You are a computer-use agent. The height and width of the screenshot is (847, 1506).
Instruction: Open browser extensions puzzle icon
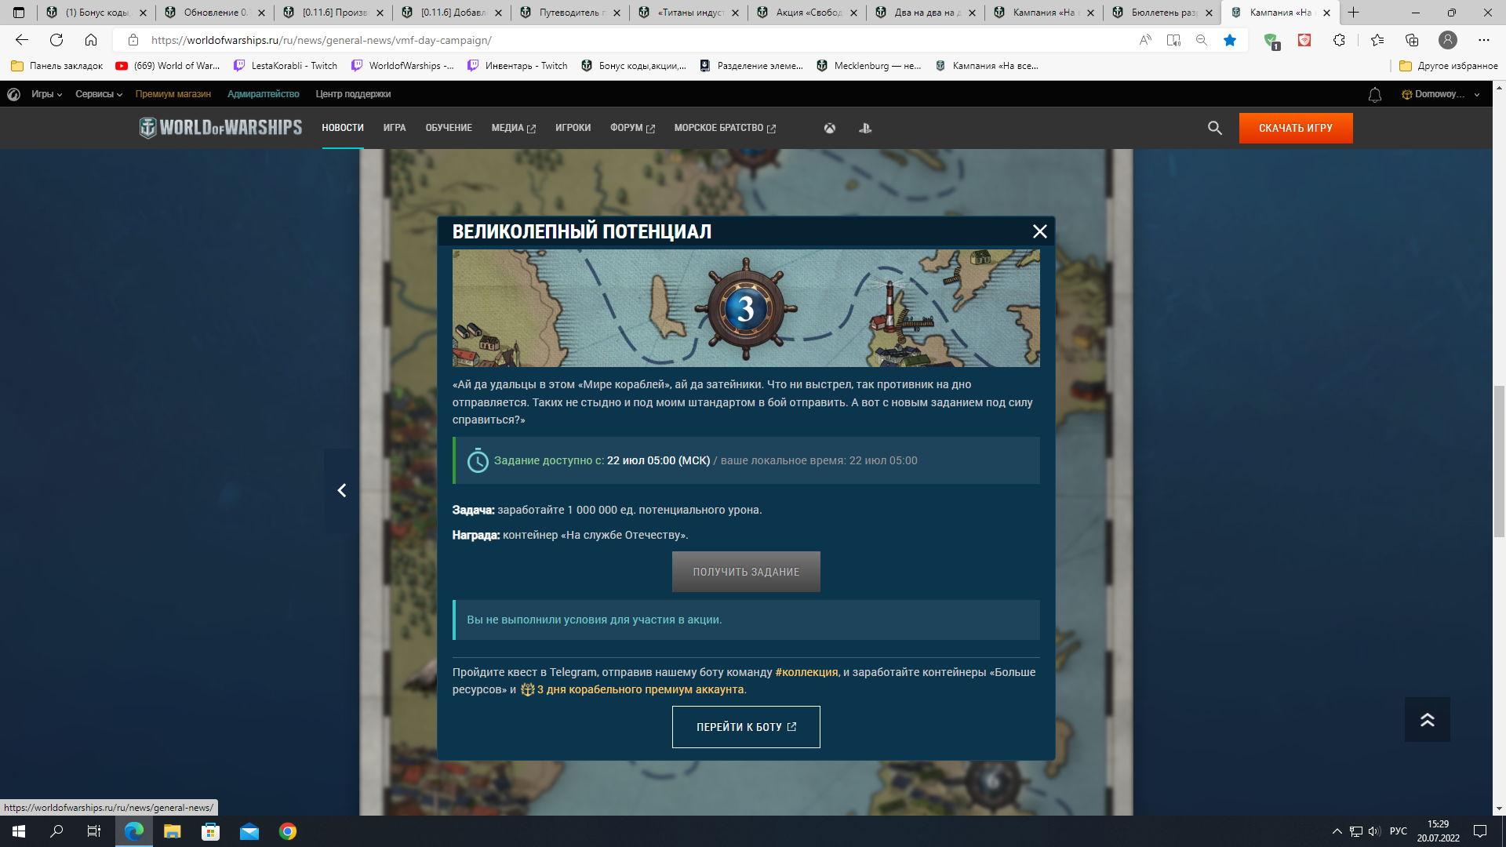(1339, 40)
